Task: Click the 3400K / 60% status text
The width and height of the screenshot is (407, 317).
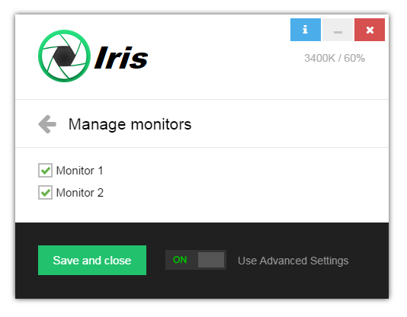Action: pyautogui.click(x=335, y=58)
